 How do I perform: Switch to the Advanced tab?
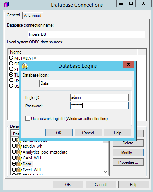(x=32, y=16)
